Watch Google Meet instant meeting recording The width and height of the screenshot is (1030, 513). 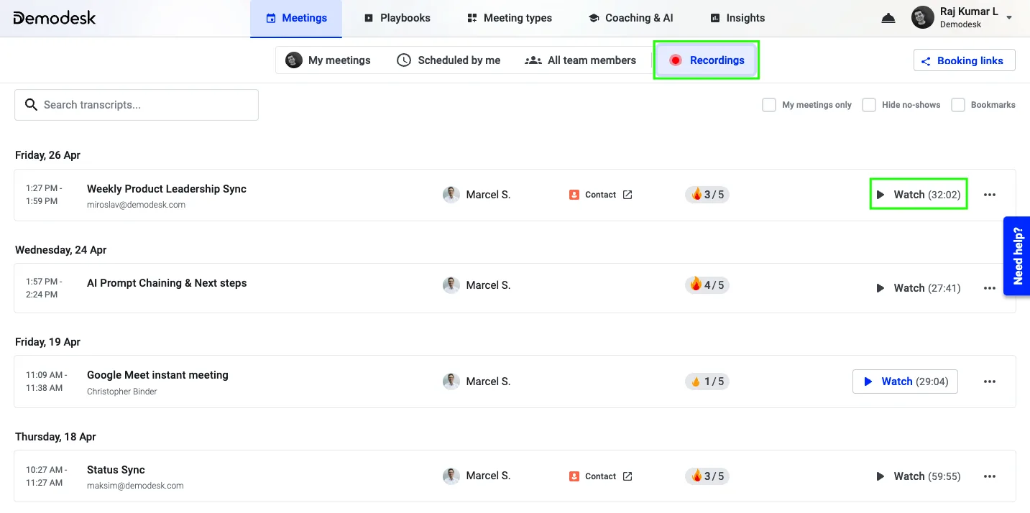(906, 382)
